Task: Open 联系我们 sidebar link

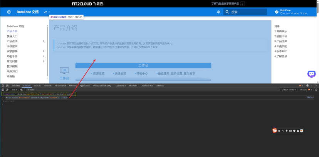Action: (12, 71)
